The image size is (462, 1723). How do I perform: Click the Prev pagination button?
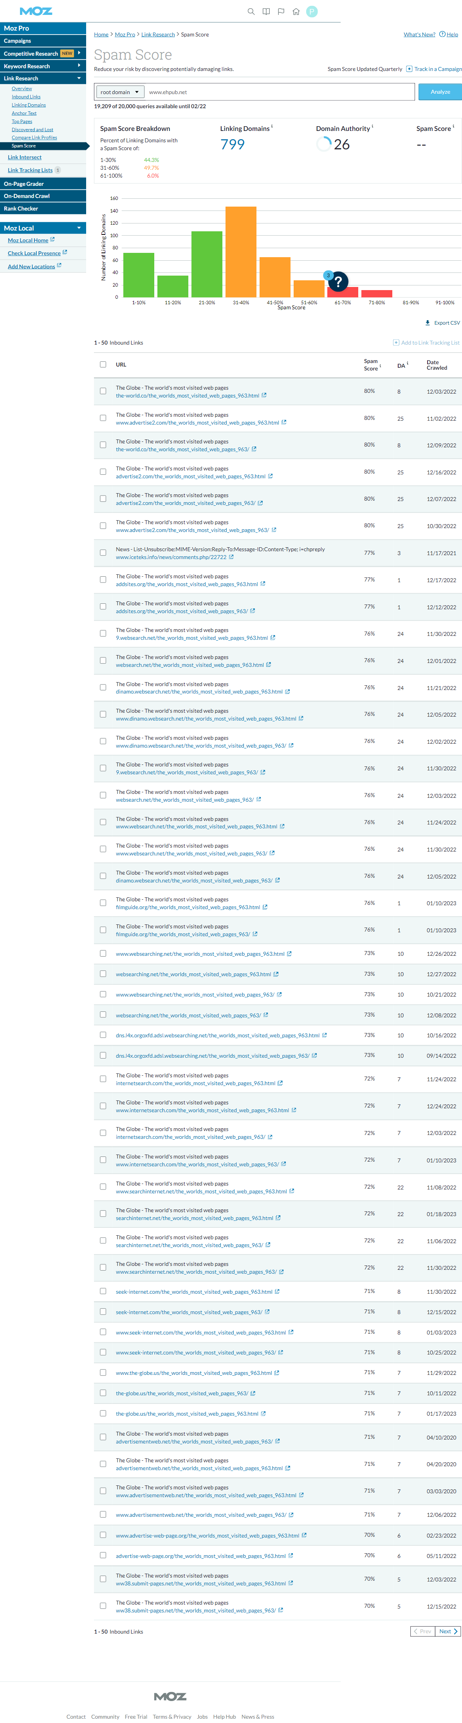(422, 1631)
